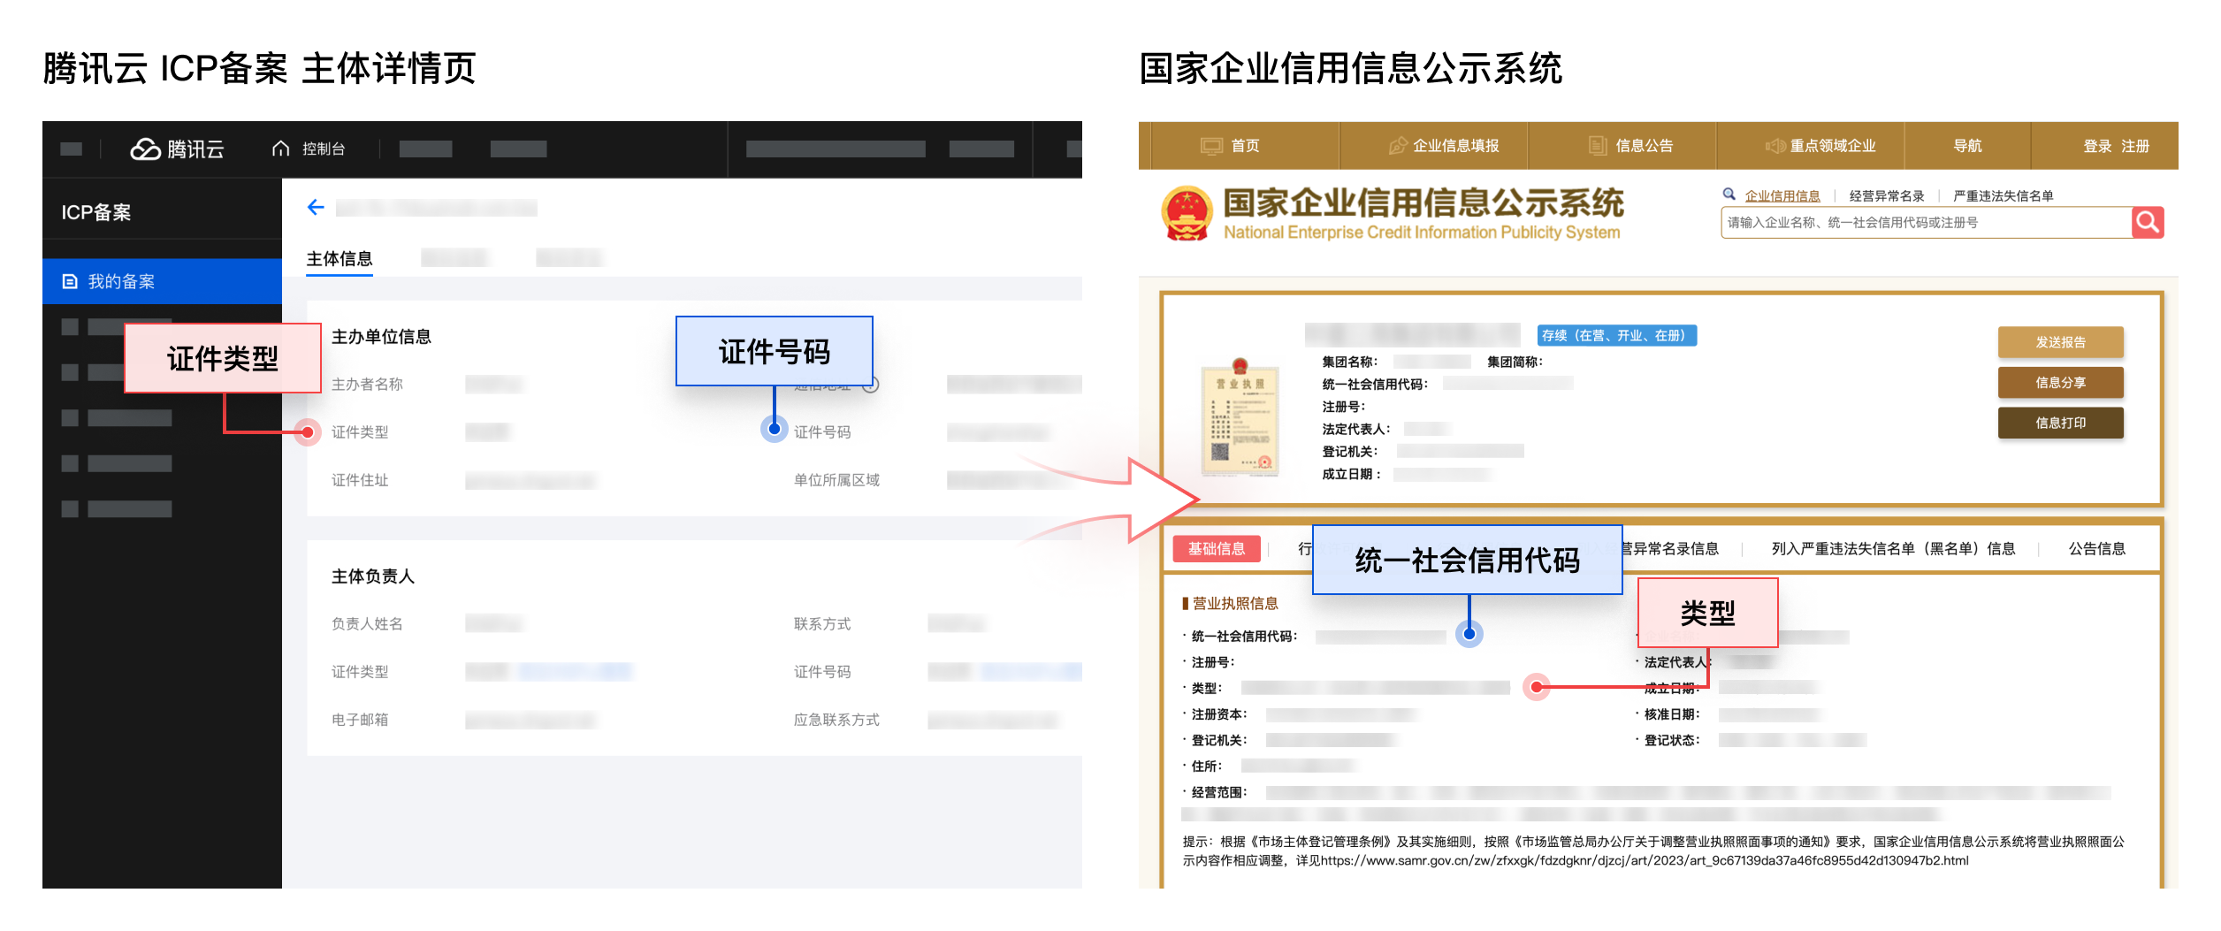This screenshot has width=2221, height=931.
Task: Click the 核准日期 label
Action: [1672, 714]
